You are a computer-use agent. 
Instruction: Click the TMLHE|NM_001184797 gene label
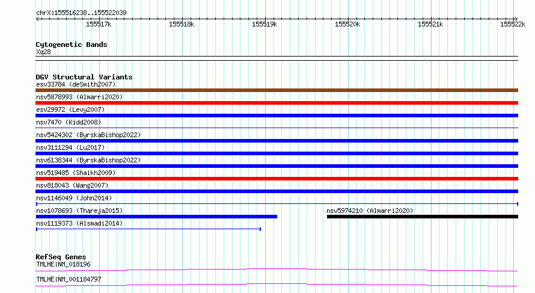click(69, 279)
